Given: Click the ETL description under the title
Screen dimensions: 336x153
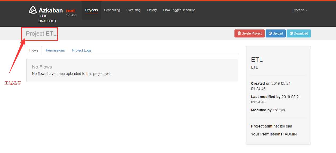Looking at the screenshot, I should click(x=254, y=67).
